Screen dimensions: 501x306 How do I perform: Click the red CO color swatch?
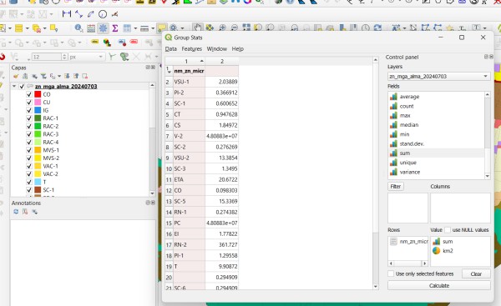pos(38,94)
